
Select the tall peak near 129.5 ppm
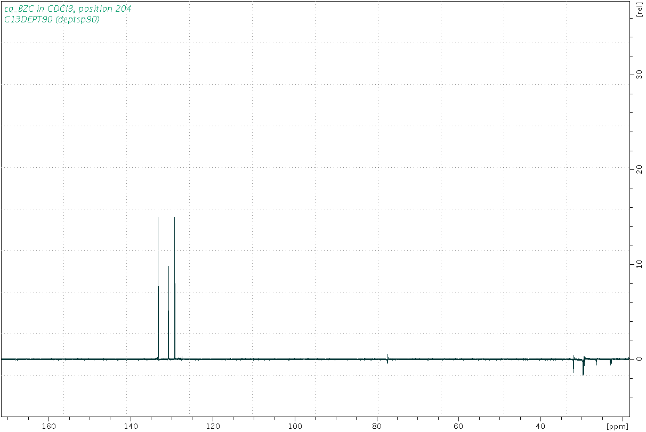[174, 288]
